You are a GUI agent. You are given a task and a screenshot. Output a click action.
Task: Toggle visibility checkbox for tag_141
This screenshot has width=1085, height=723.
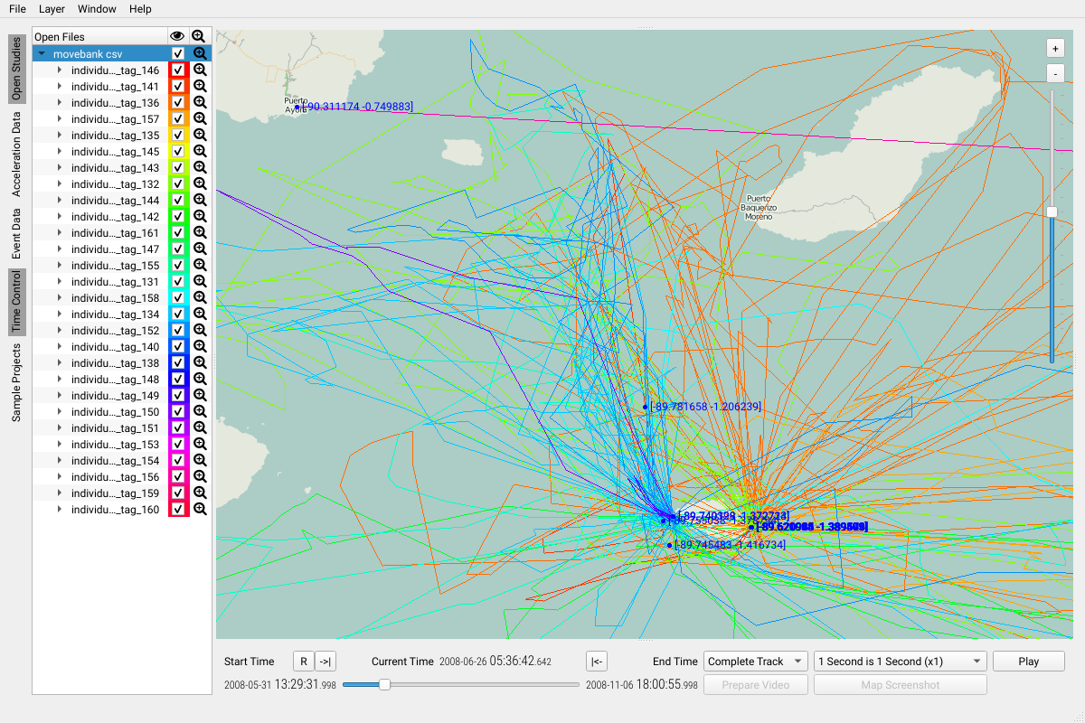click(x=178, y=87)
